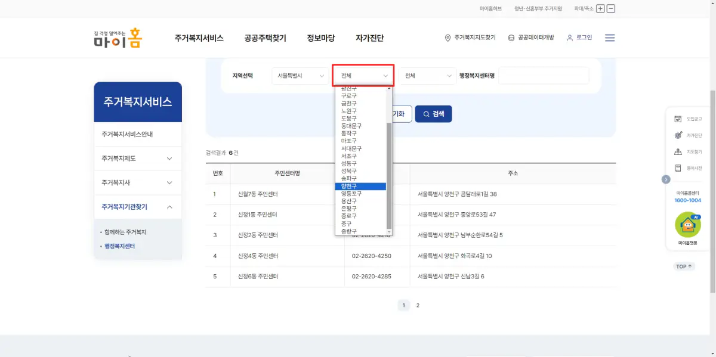The height and width of the screenshot is (357, 716).
Task: Click 신정1동 주민센터 row name
Action: 258,215
